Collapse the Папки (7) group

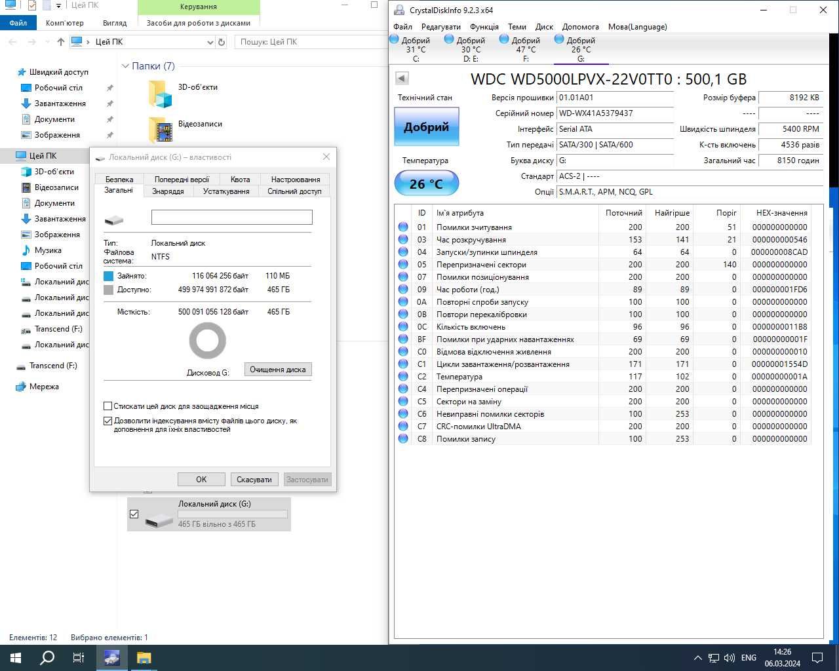[x=126, y=66]
